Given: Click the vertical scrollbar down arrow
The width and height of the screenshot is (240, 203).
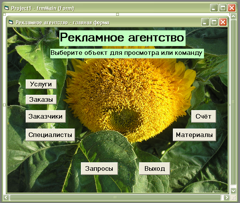Looking at the screenshot, I should tap(233, 191).
